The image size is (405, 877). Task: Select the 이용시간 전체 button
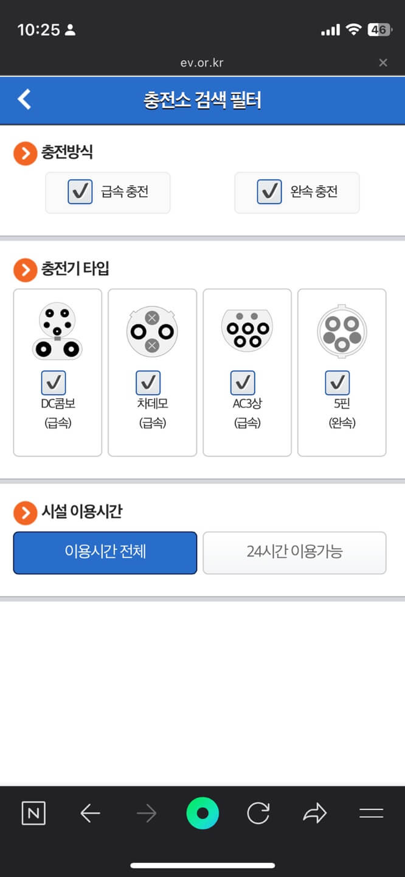point(105,552)
